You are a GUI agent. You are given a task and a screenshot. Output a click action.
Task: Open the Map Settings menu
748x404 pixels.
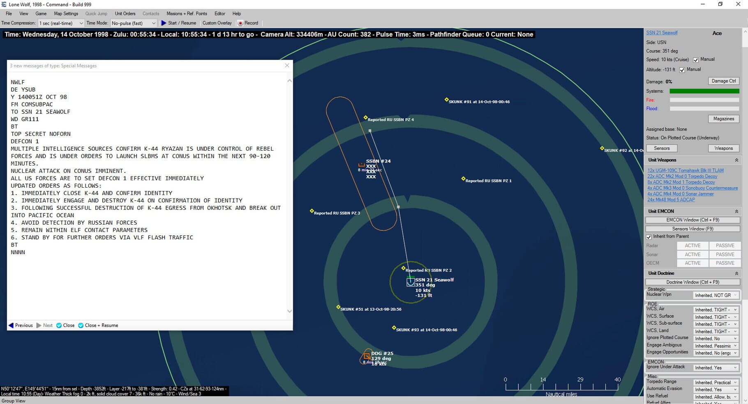66,14
